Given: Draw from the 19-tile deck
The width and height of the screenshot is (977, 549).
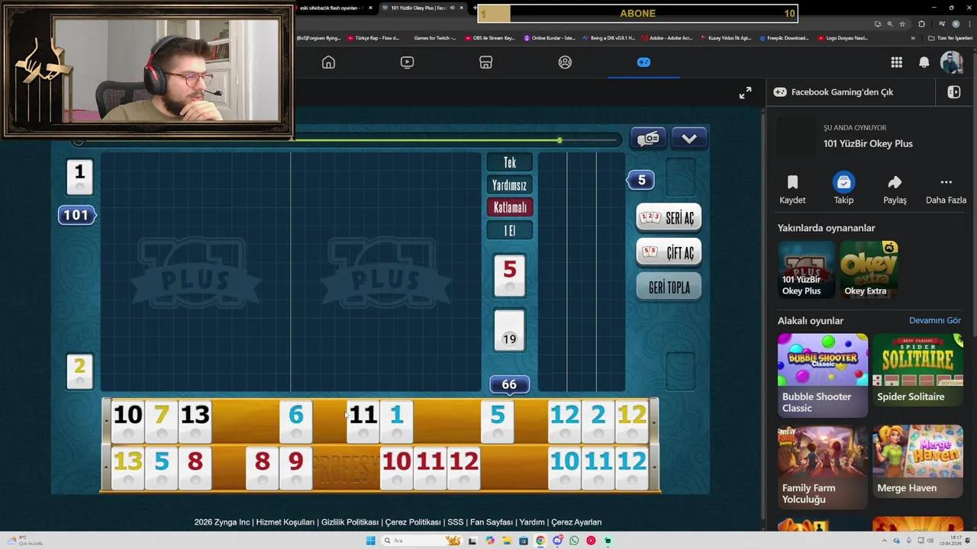Looking at the screenshot, I should (509, 330).
